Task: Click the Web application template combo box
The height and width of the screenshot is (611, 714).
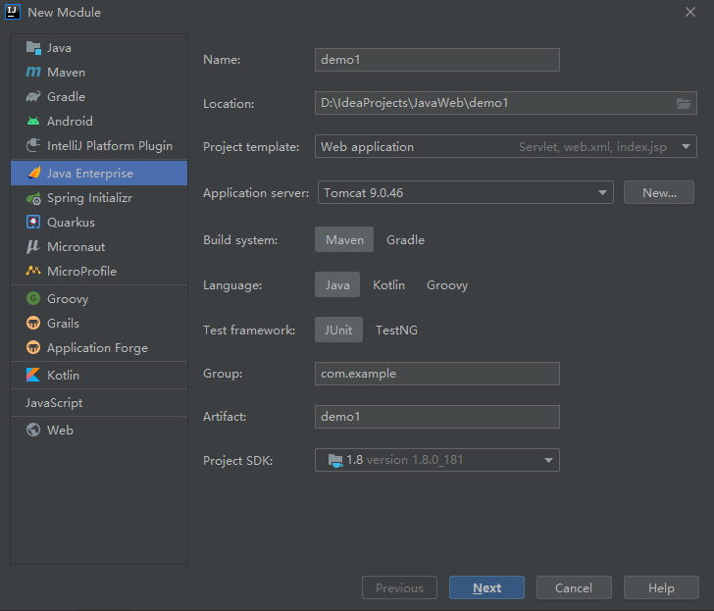Action: coord(506,146)
